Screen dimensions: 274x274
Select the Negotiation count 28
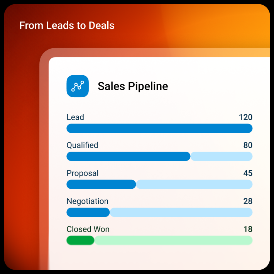click(248, 201)
